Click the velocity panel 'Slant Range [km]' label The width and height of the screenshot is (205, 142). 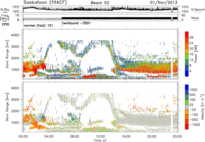(x=7, y=107)
